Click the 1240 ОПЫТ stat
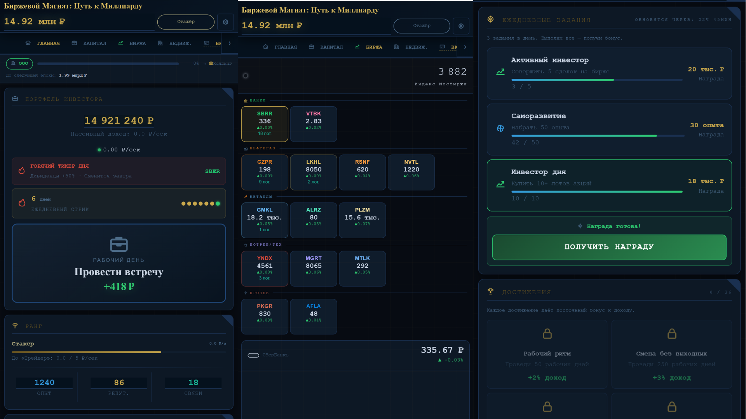The image size is (746, 419). point(44,387)
